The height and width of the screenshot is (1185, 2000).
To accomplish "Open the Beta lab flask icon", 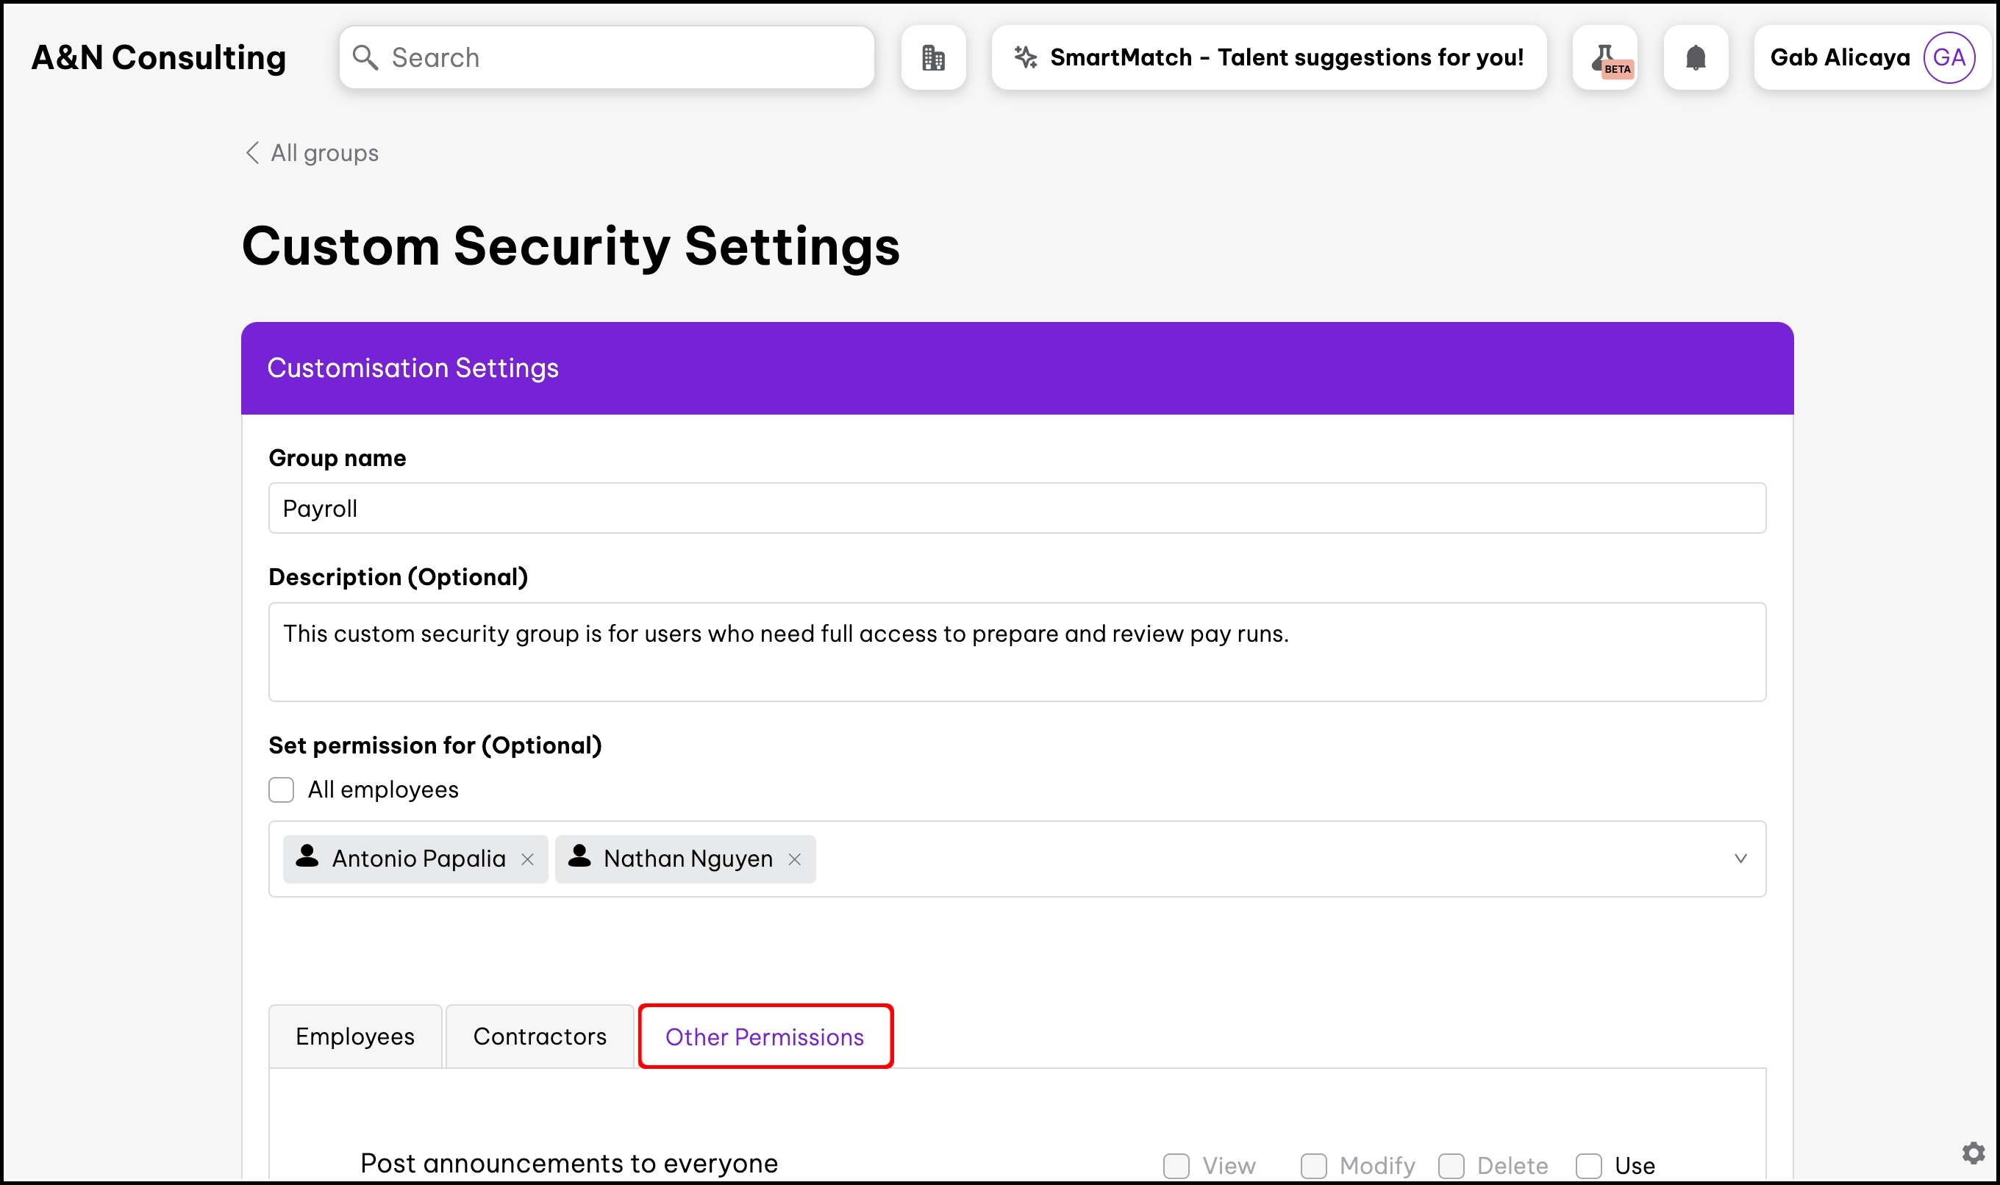I will [x=1604, y=57].
